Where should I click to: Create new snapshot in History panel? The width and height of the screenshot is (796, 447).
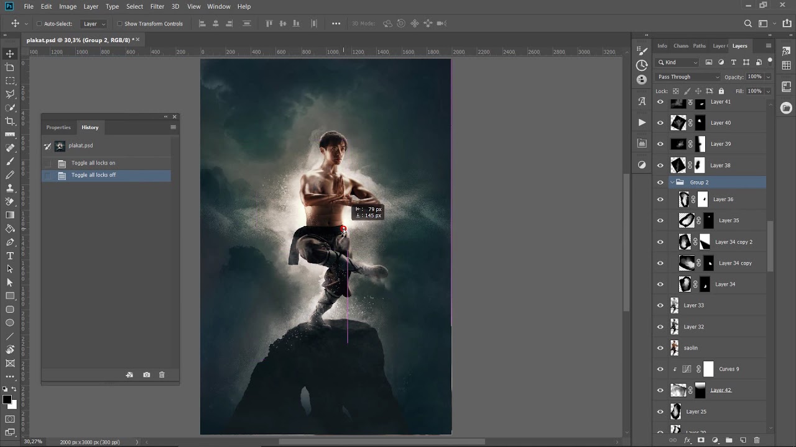coord(146,375)
